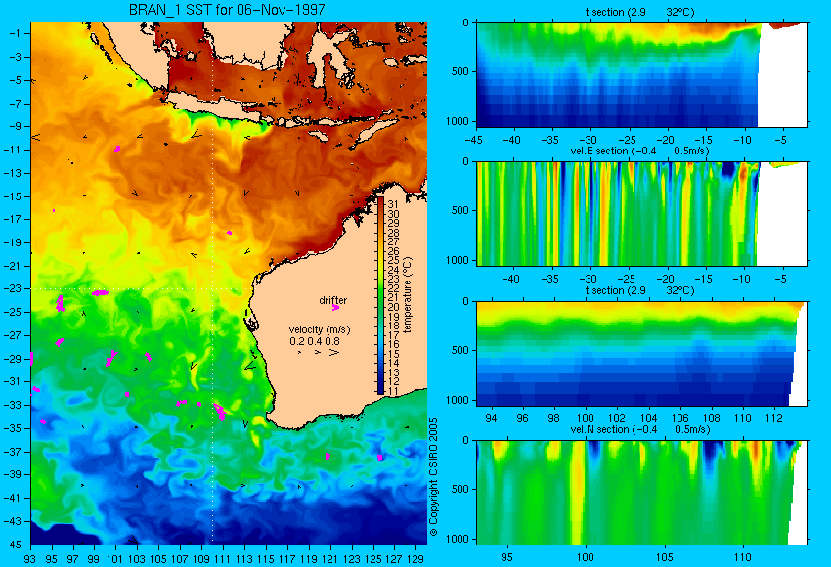Click the '11' value on temperature color bar
This screenshot has width=831, height=567.
coord(393,390)
